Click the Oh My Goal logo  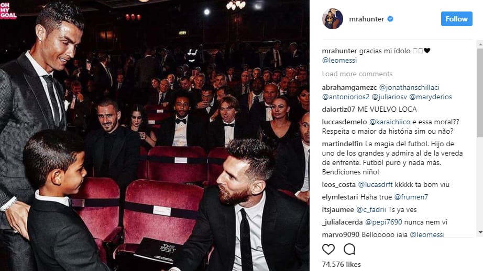click(8, 10)
